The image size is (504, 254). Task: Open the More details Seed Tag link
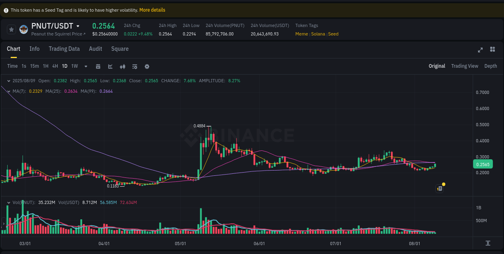152,10
